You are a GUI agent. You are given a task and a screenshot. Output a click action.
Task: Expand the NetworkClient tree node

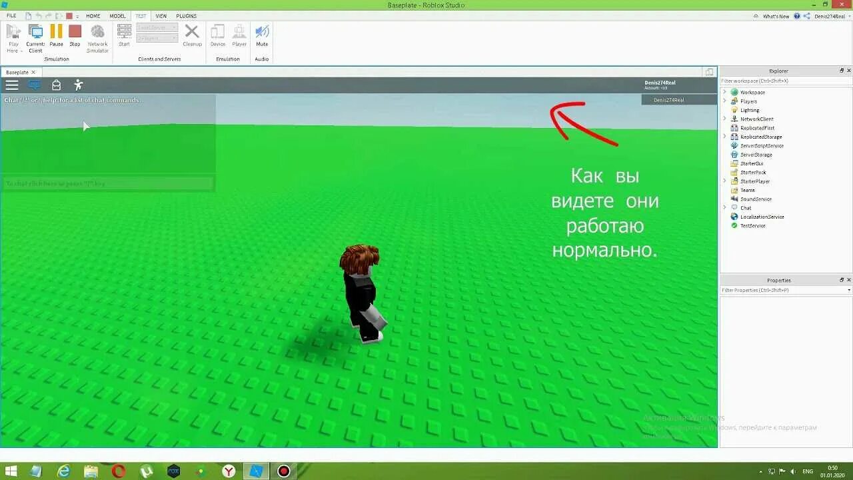[724, 119]
